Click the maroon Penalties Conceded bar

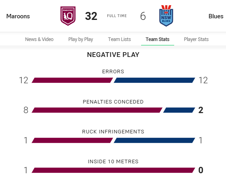(x=97, y=110)
